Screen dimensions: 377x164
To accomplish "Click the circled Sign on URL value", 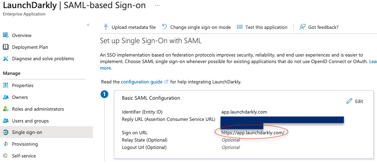I will (253, 133).
